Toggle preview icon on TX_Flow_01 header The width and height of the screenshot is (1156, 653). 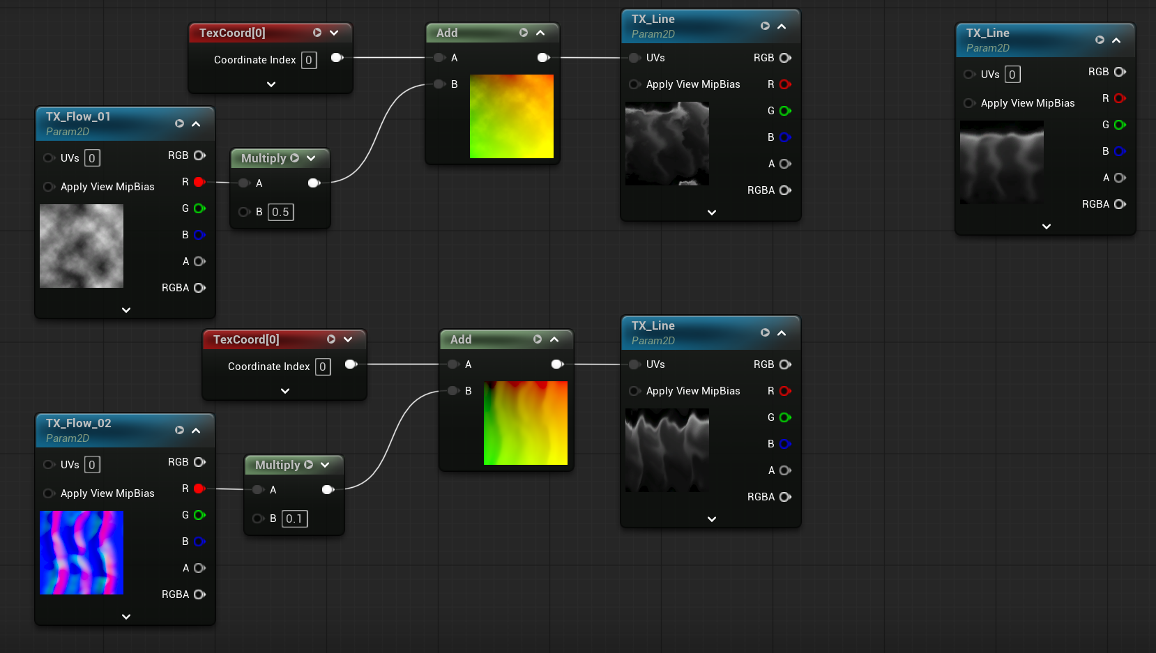(x=179, y=123)
